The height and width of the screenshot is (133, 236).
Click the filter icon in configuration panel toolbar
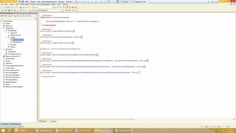[29, 16]
